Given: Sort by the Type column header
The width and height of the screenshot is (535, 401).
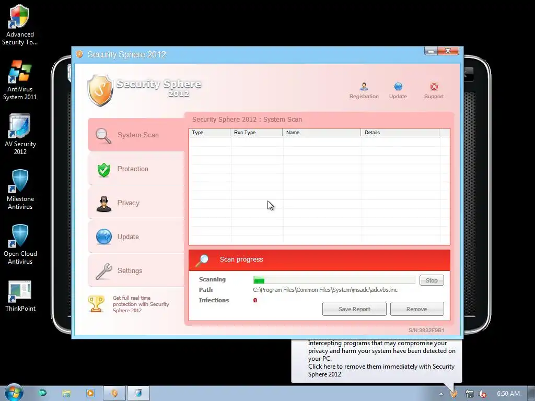Looking at the screenshot, I should (210, 132).
